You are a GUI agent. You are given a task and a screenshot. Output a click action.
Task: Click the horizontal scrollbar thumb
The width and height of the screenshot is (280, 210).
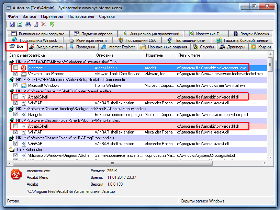(x=113, y=163)
